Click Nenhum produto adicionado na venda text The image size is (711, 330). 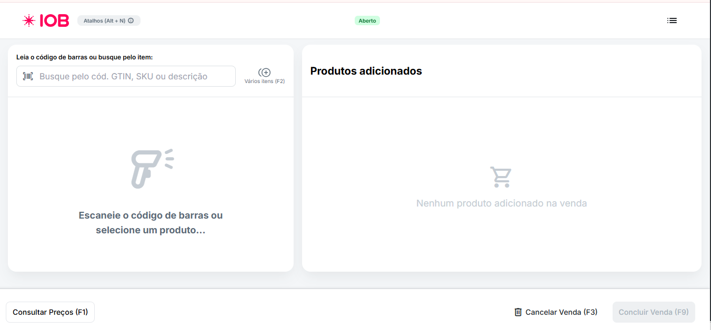tap(501, 203)
